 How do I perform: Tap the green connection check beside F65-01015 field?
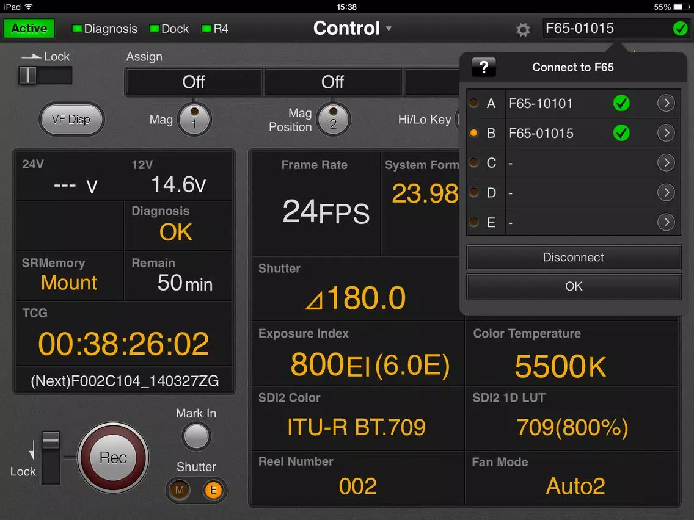(681, 29)
